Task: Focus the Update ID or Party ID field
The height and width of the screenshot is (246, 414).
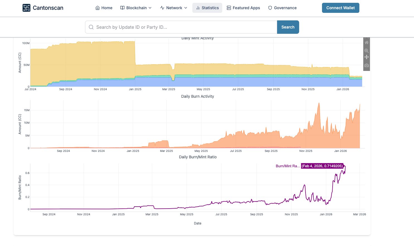Action: 181,27
